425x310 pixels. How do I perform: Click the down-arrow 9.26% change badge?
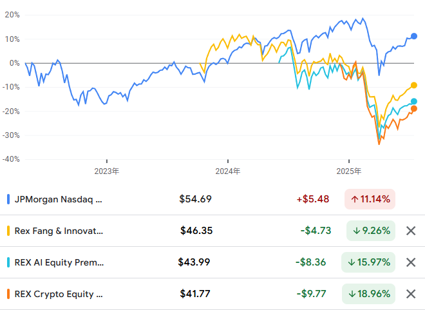(x=371, y=231)
